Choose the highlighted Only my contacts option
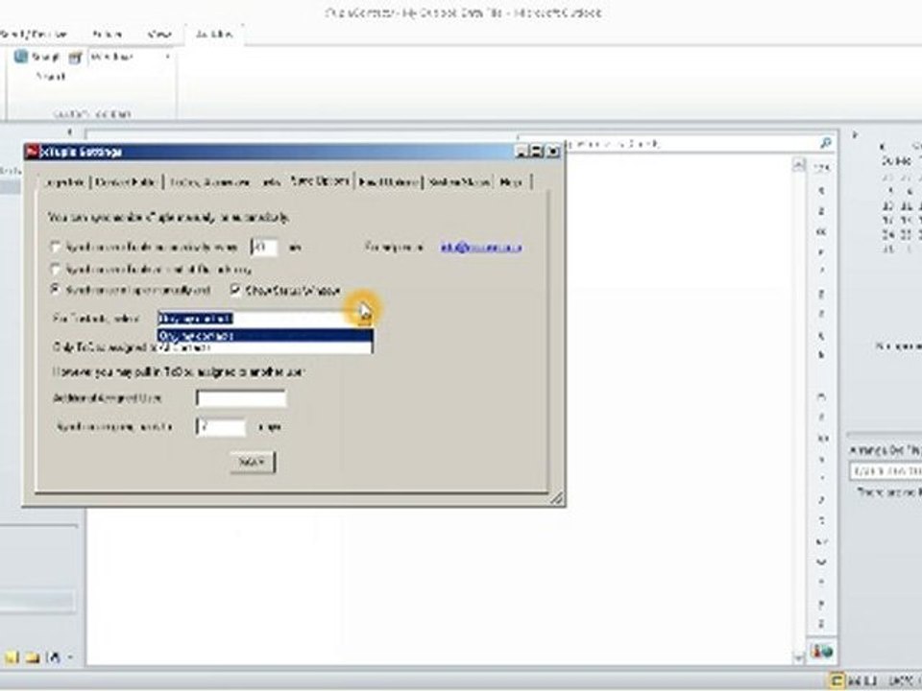This screenshot has width=922, height=691. pos(265,336)
